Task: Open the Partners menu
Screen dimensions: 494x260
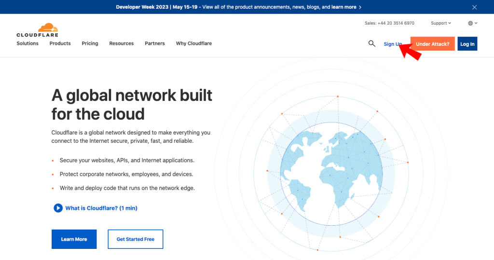Action: (155, 43)
